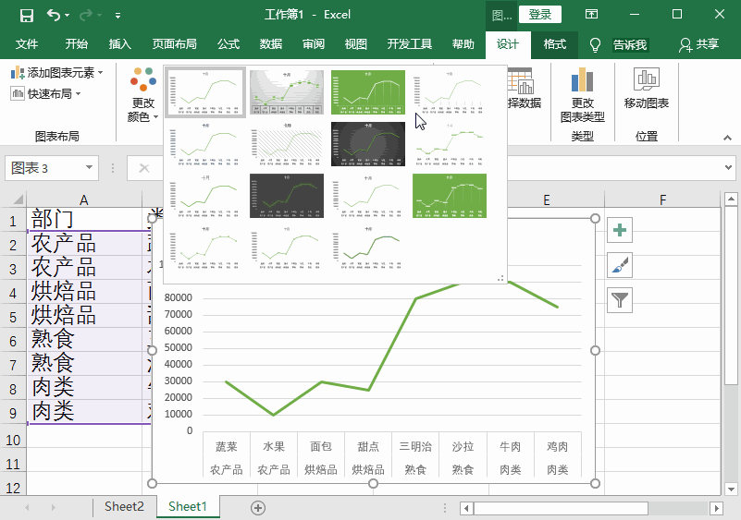Viewport: 741px width, 520px height.
Task: Add a new sheet with plus icon
Action: [x=257, y=508]
